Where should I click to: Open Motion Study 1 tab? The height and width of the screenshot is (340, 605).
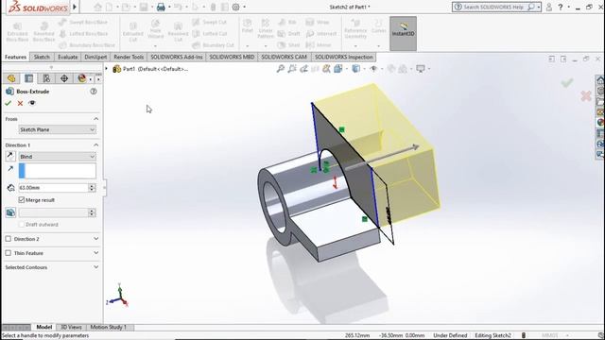coord(109,327)
